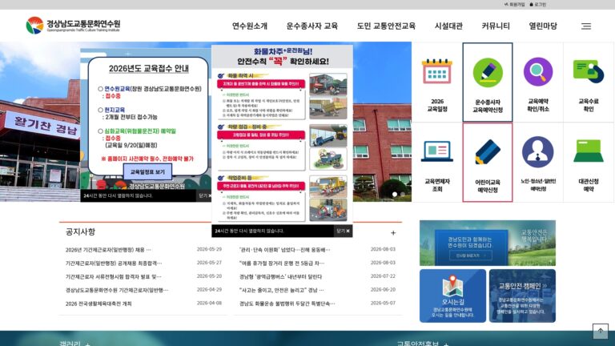
Task: Open the 연수원소개 menu
Action: [250, 26]
